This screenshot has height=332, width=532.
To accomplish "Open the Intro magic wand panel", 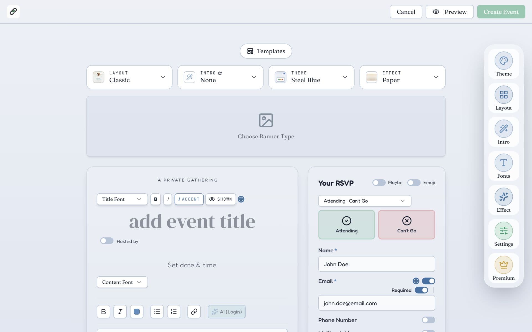I will [503, 132].
